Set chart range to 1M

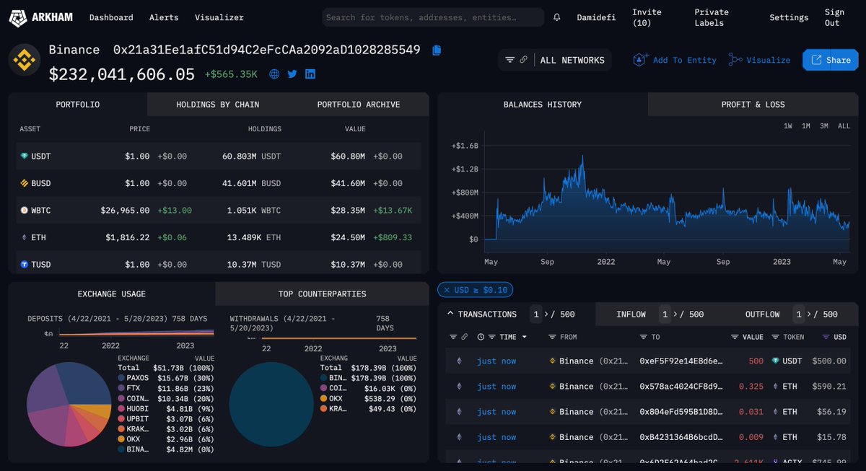(x=805, y=126)
